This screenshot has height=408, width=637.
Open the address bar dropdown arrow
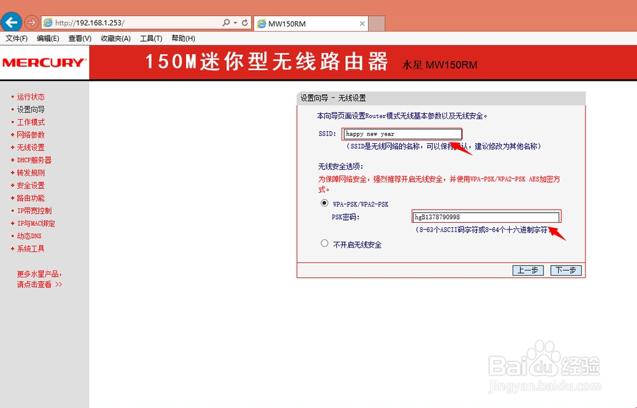point(235,23)
